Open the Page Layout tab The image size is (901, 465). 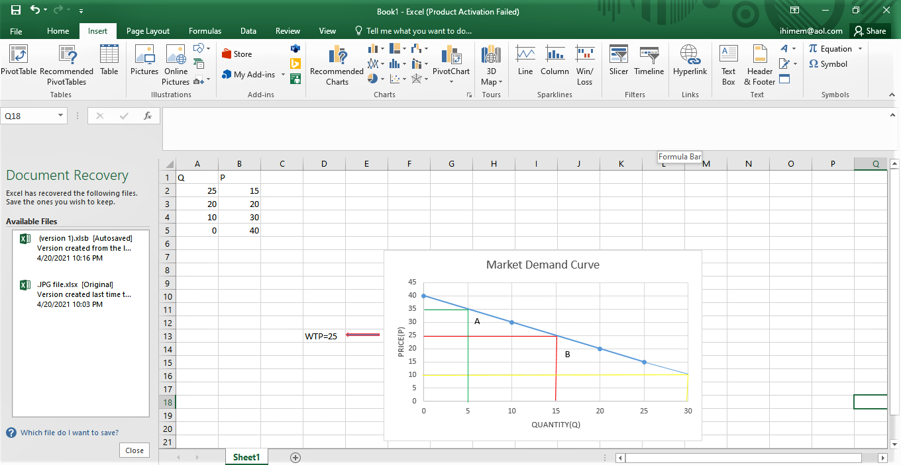click(148, 31)
